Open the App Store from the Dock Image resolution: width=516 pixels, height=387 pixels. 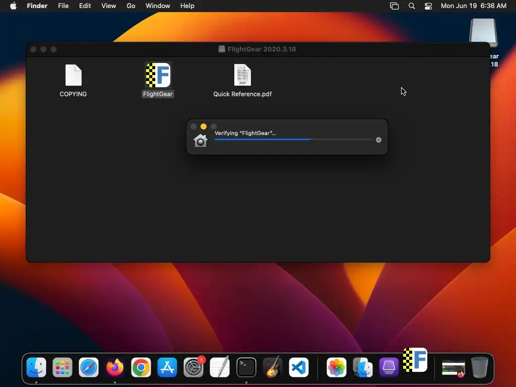[x=167, y=367]
